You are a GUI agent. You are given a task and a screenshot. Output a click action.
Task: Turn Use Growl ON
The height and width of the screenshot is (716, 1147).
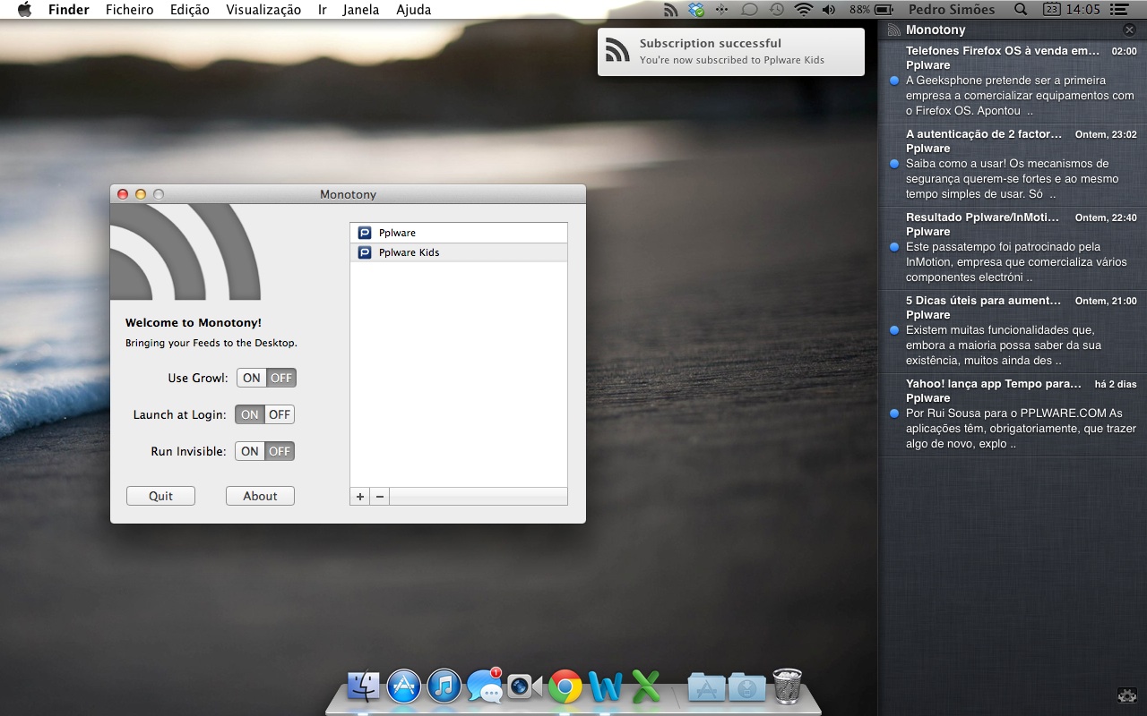(x=252, y=378)
